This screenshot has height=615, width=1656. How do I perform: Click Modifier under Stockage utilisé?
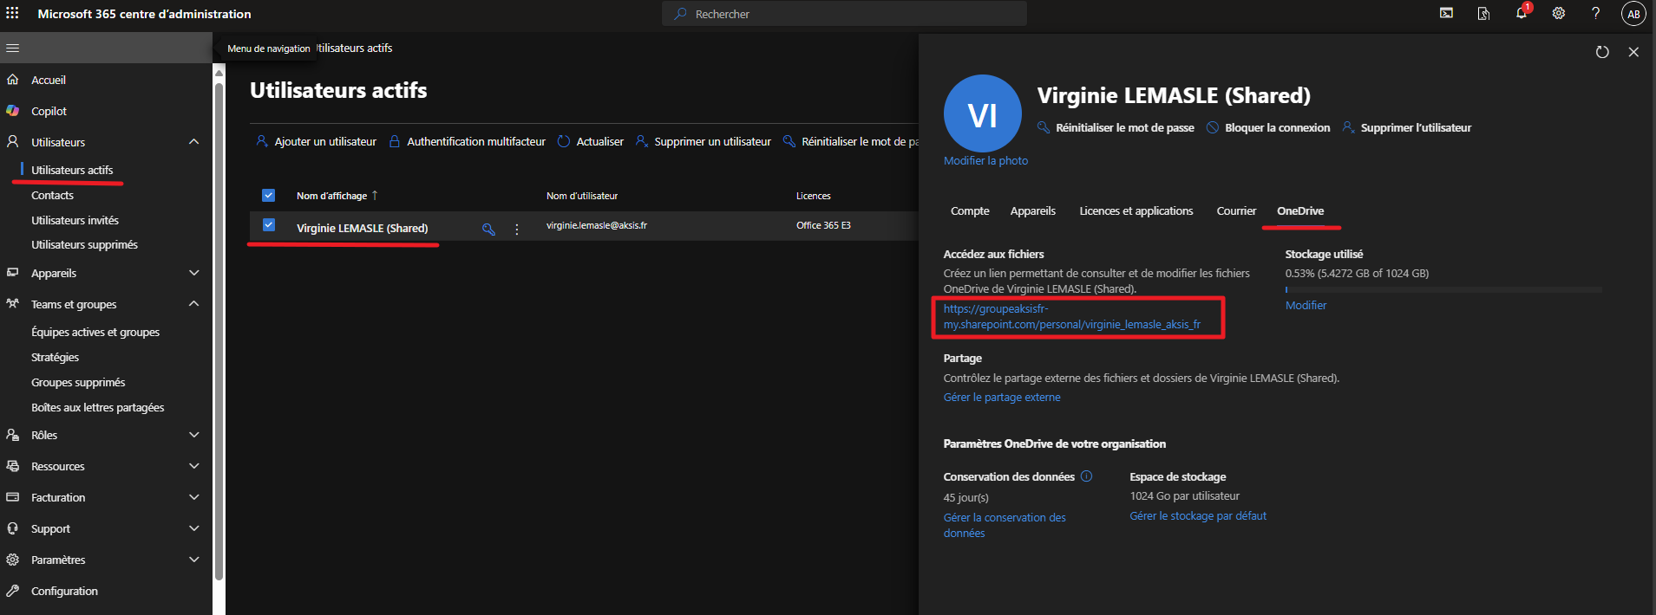coord(1306,305)
